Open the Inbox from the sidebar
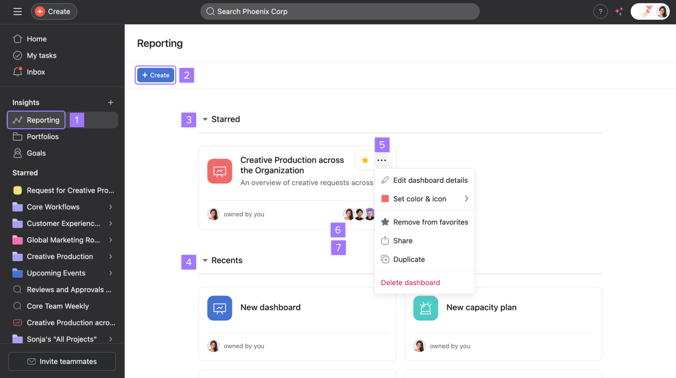This screenshot has width=676, height=378. (35, 72)
